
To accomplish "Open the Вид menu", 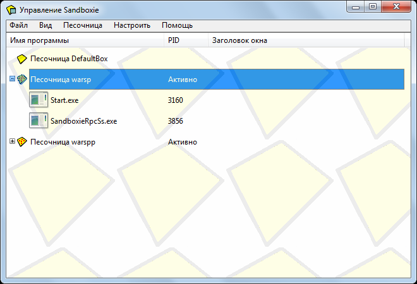I will click(x=45, y=25).
